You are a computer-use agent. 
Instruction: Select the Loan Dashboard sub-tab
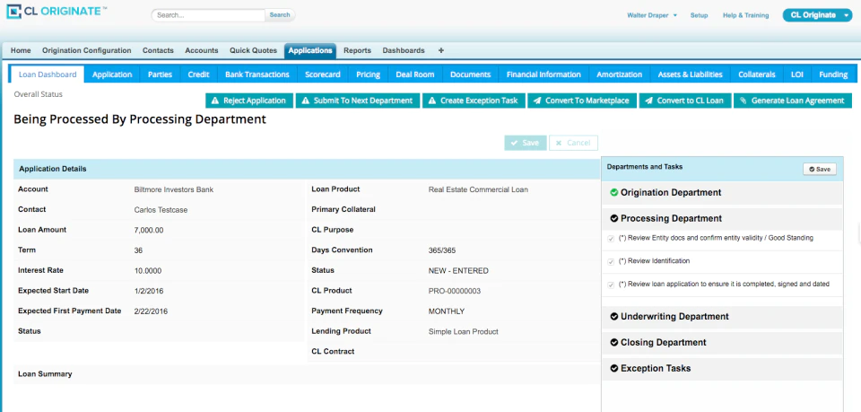pos(48,75)
